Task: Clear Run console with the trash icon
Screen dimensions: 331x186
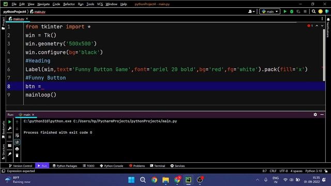Action: coord(17,156)
